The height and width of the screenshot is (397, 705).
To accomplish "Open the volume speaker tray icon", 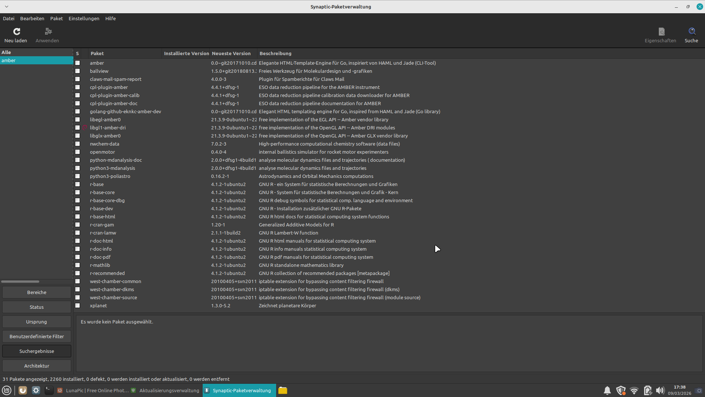I will [660, 390].
